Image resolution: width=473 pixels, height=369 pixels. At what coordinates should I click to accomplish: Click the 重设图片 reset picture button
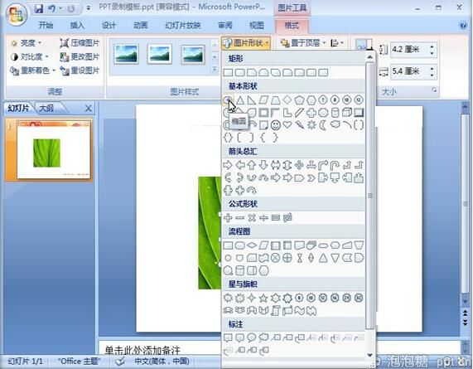(x=80, y=70)
